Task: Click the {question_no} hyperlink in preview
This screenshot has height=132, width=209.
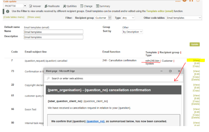Action: pyautogui.click(x=95, y=121)
